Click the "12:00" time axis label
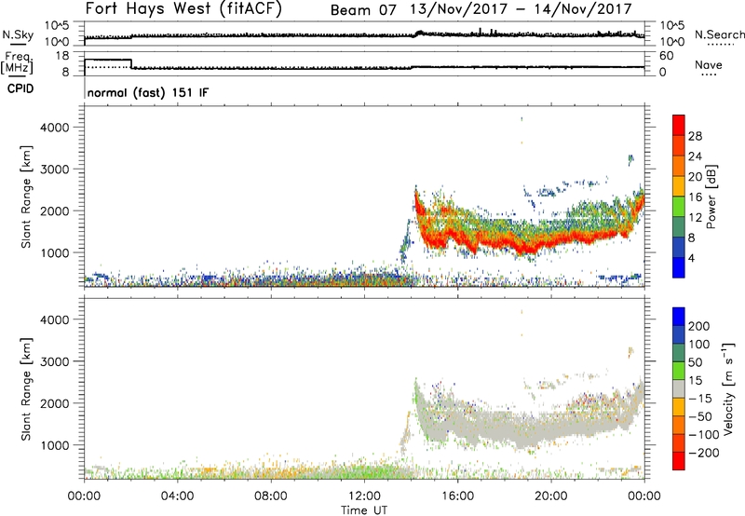Image resolution: width=745 pixels, height=516 pixels. (x=364, y=496)
